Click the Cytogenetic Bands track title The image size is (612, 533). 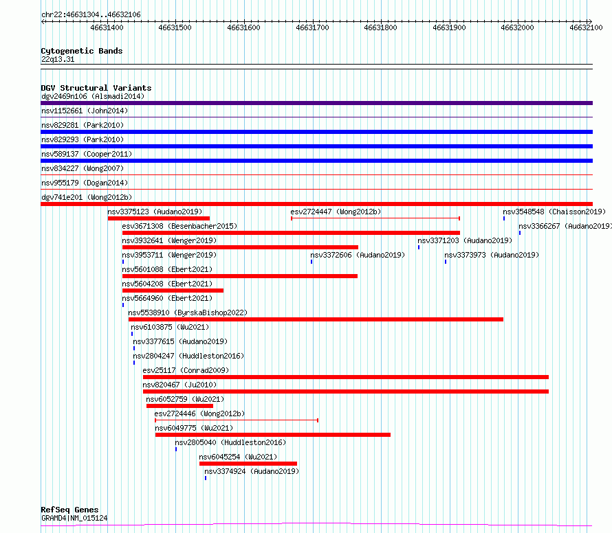pos(82,51)
